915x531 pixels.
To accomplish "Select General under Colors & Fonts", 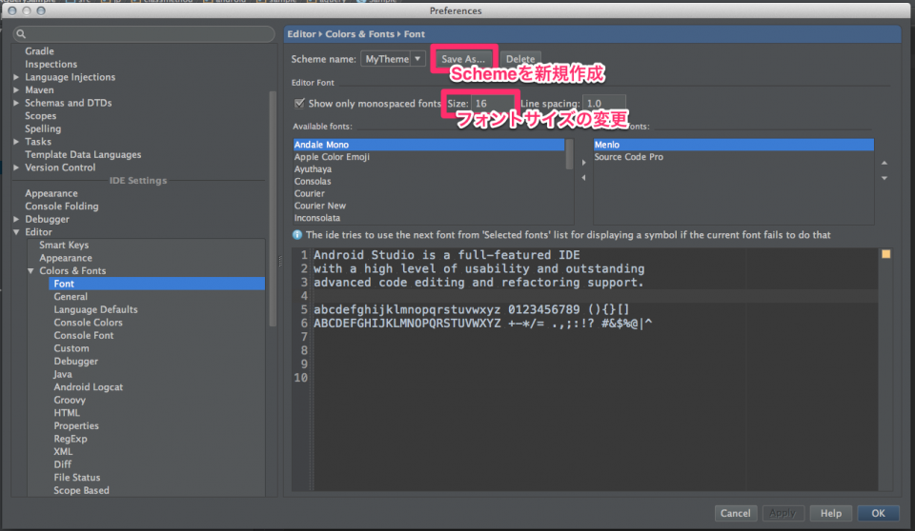I will (71, 297).
